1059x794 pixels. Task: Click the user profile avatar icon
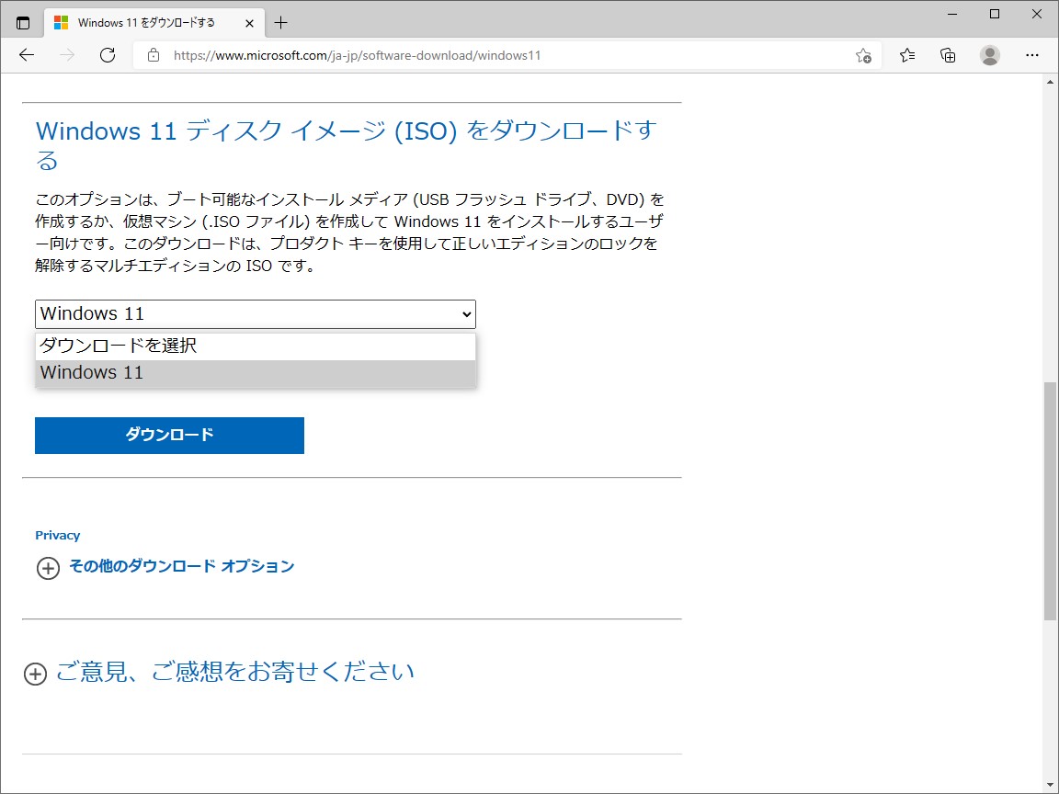tap(990, 55)
